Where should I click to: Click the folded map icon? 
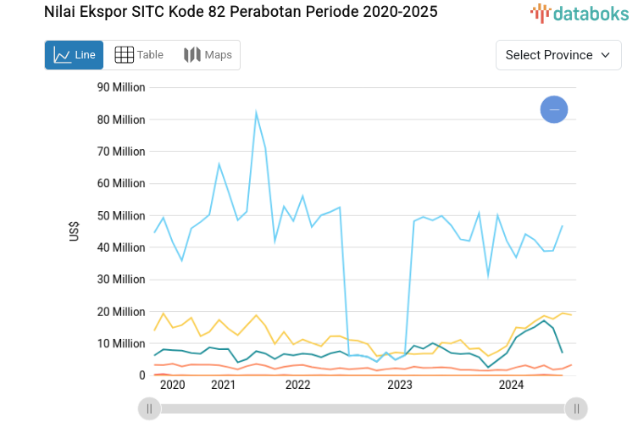coord(192,55)
